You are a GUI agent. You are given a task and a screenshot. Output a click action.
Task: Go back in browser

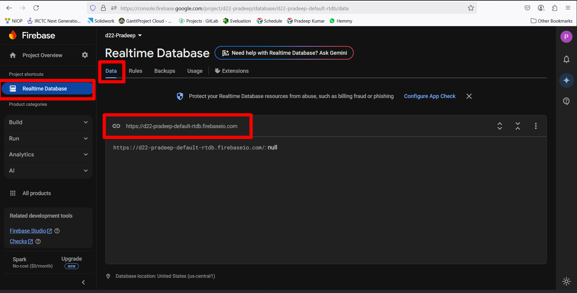point(9,8)
